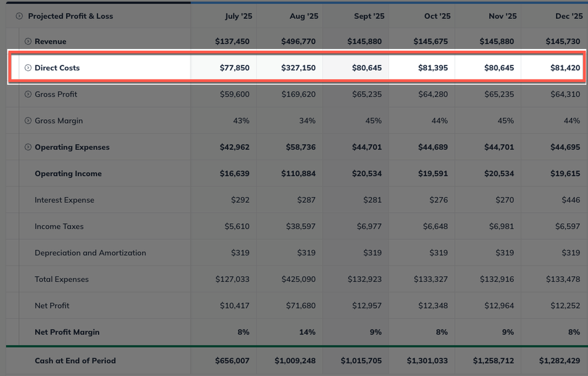This screenshot has width=588, height=376.
Task: Expand the Operating Expenses row
Action: [x=28, y=147]
